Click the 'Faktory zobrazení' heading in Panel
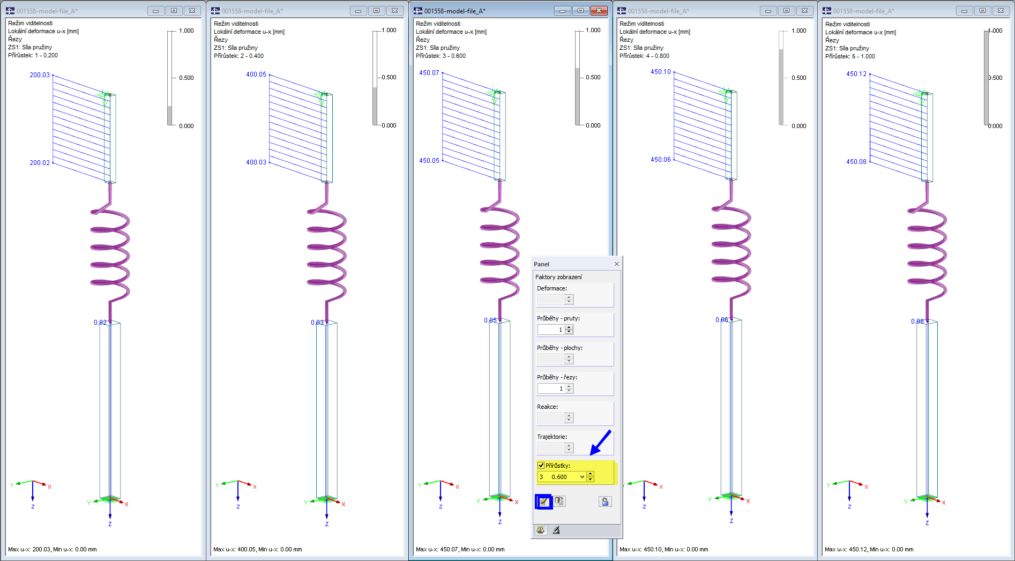 558,277
